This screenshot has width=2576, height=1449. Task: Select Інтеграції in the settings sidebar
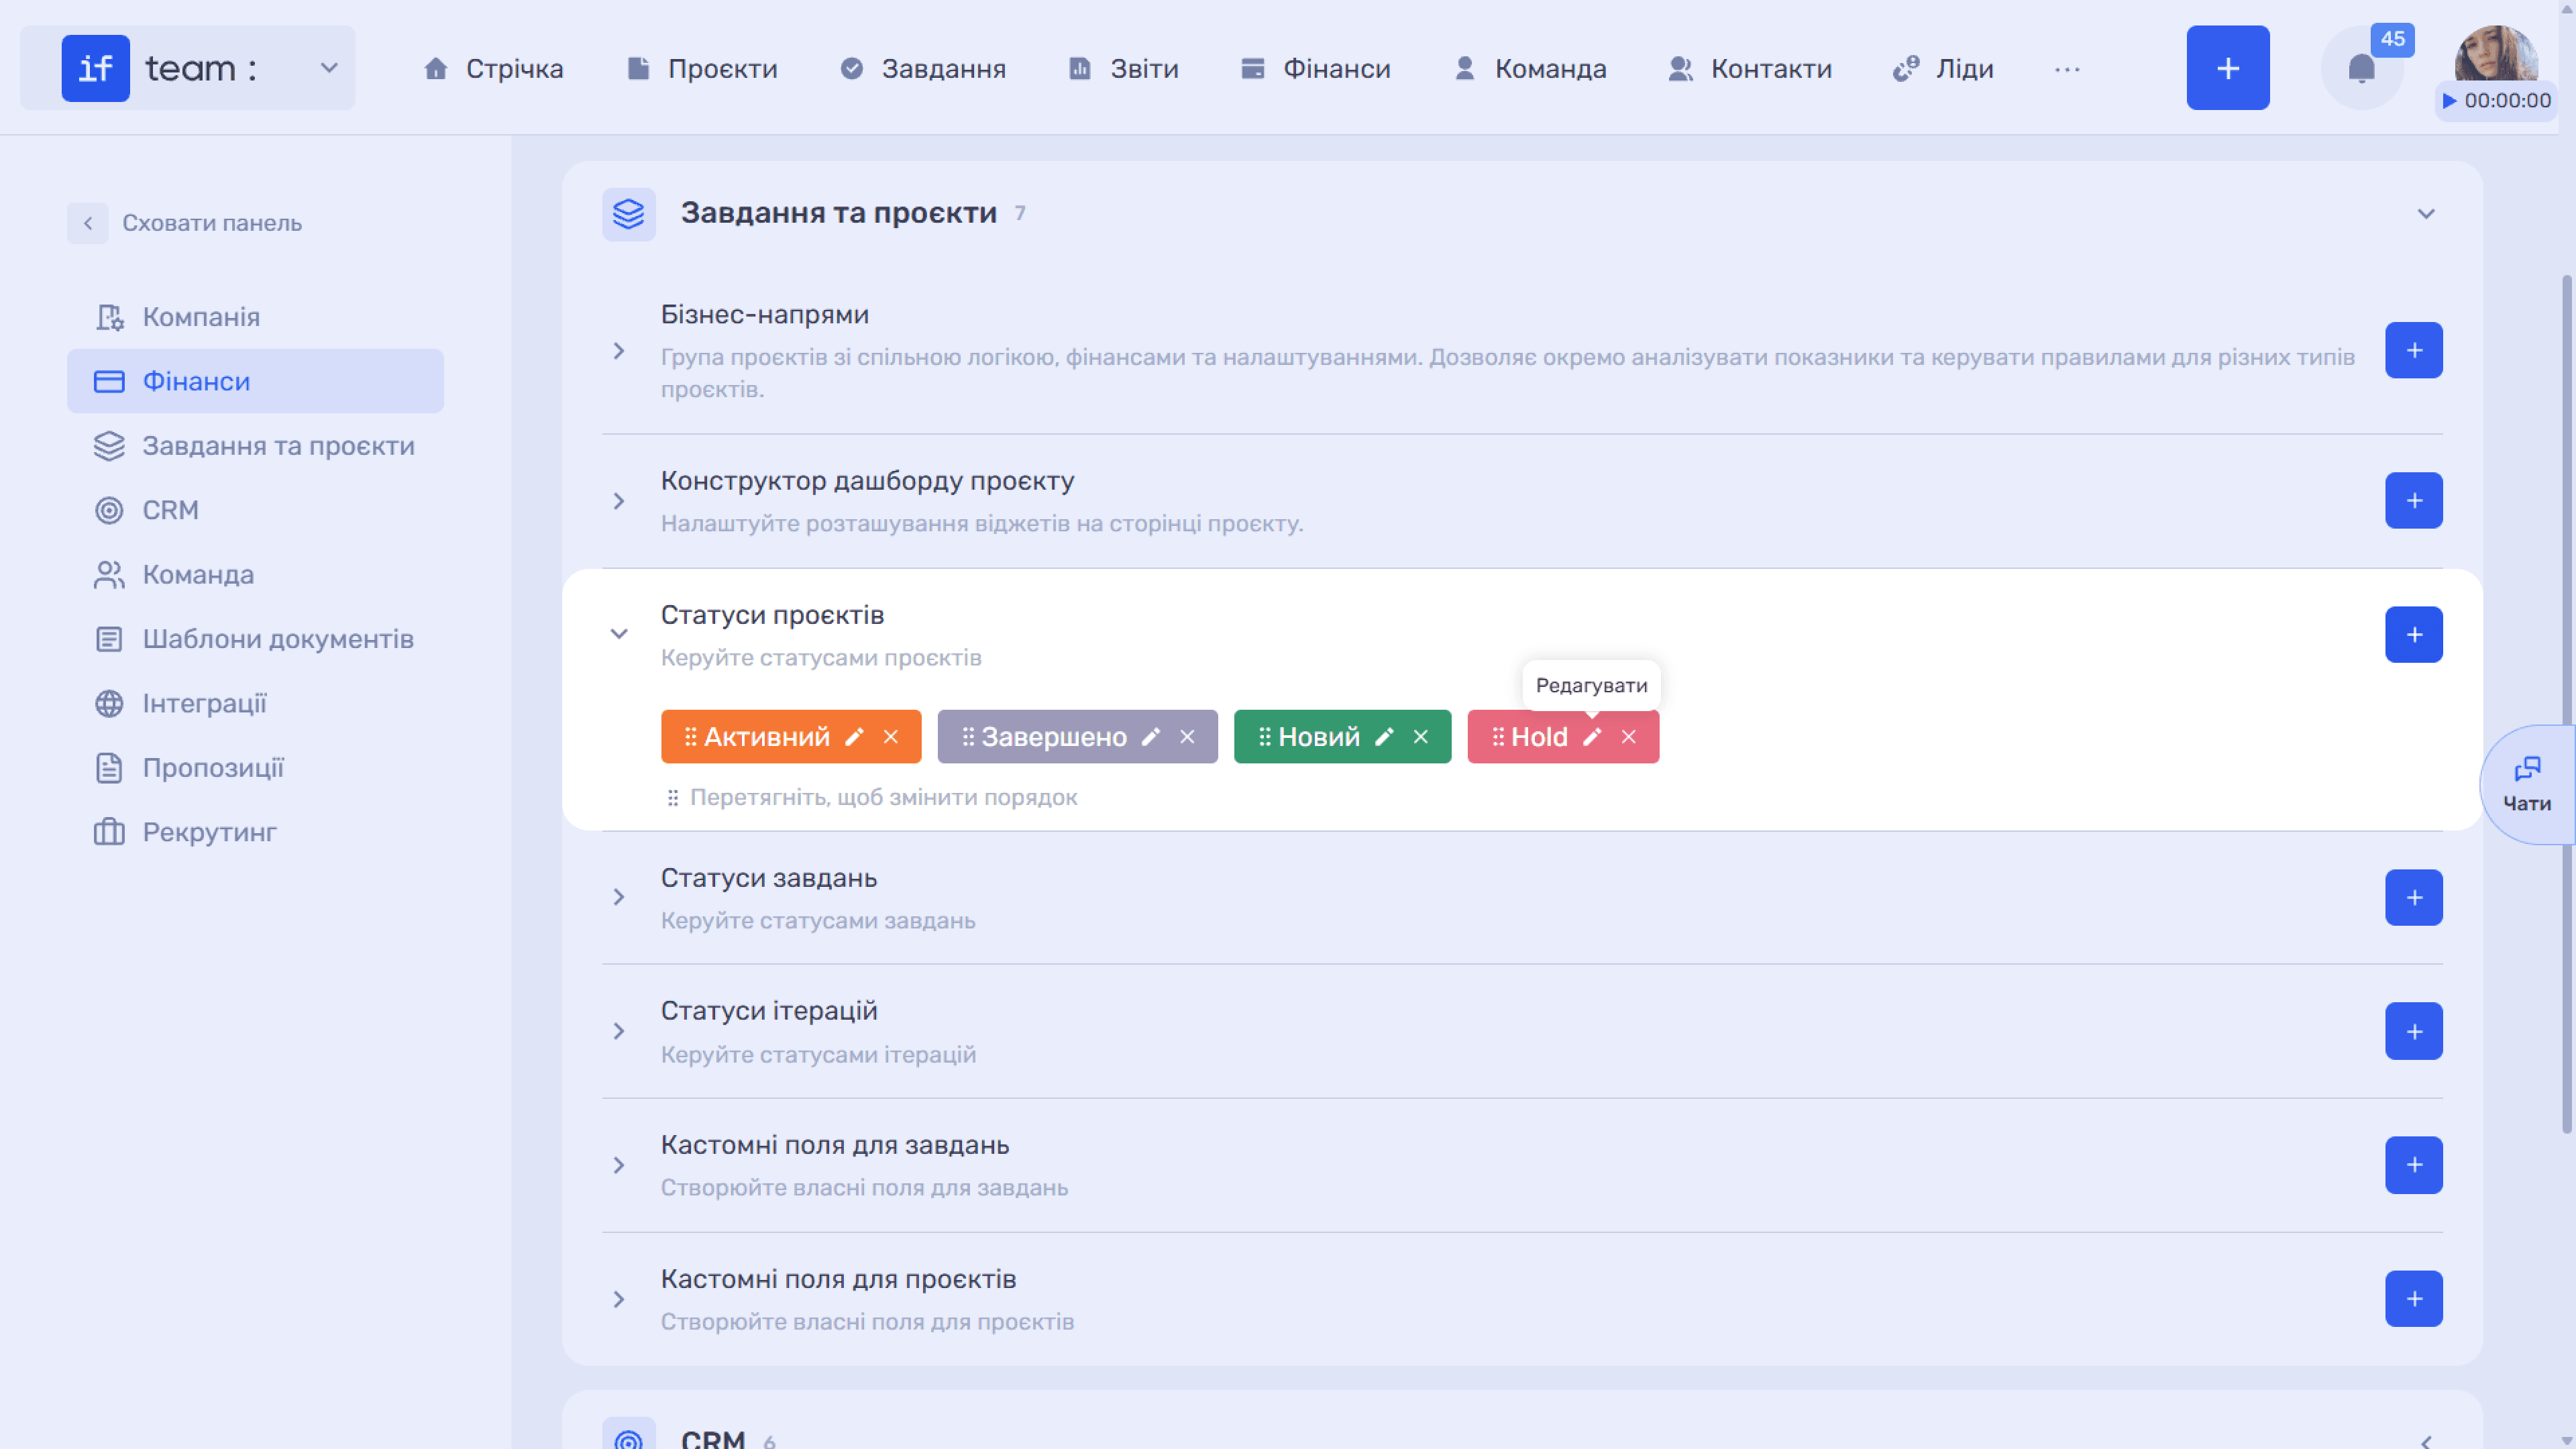click(x=255, y=703)
